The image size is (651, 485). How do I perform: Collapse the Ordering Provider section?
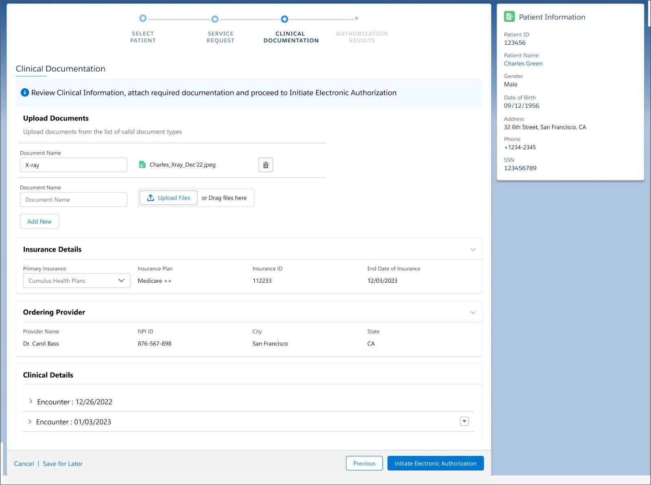473,312
